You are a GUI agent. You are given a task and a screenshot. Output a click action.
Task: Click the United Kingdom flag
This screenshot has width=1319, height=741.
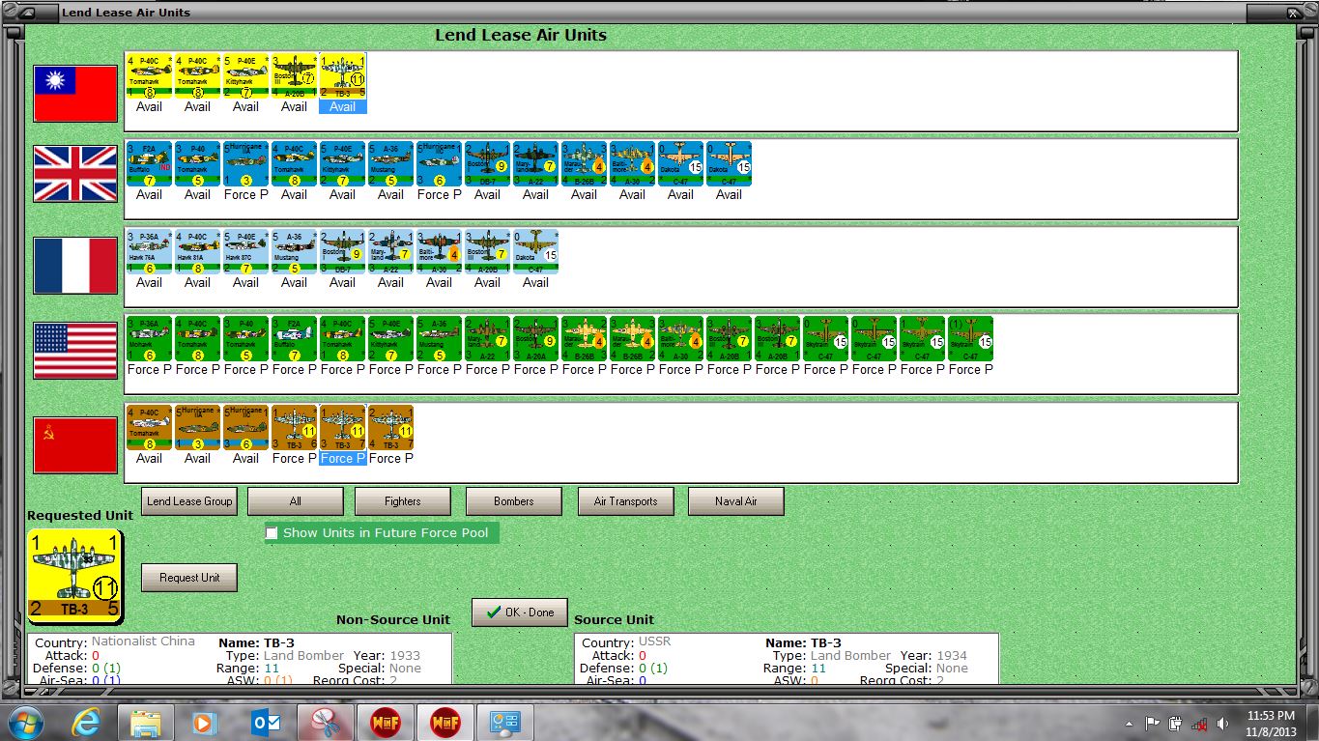click(x=75, y=174)
